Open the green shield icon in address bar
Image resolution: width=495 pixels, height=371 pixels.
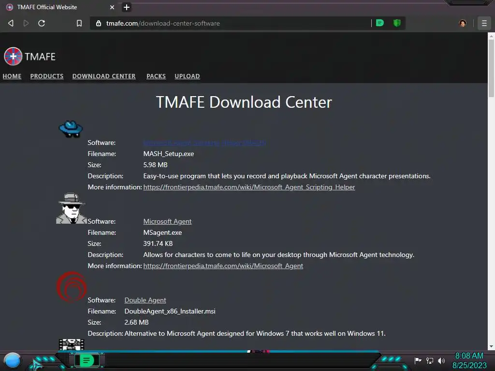click(397, 23)
